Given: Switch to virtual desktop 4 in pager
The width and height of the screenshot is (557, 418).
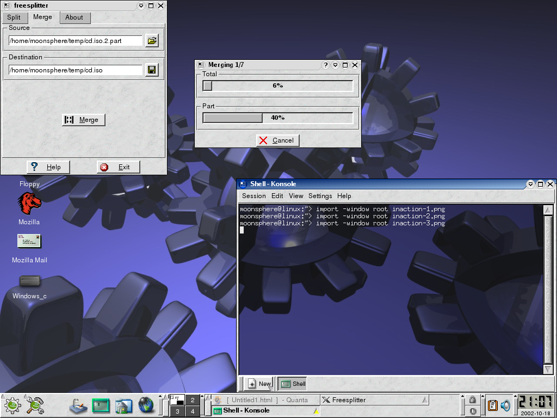Looking at the screenshot, I should pyautogui.click(x=193, y=411).
